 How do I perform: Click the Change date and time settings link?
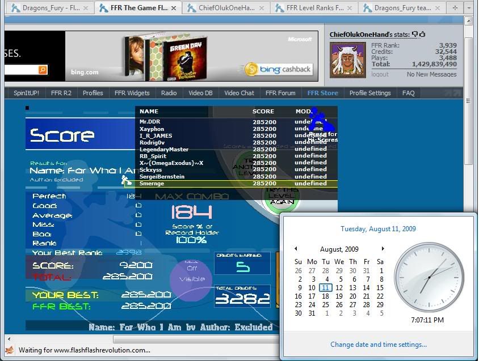click(x=379, y=345)
